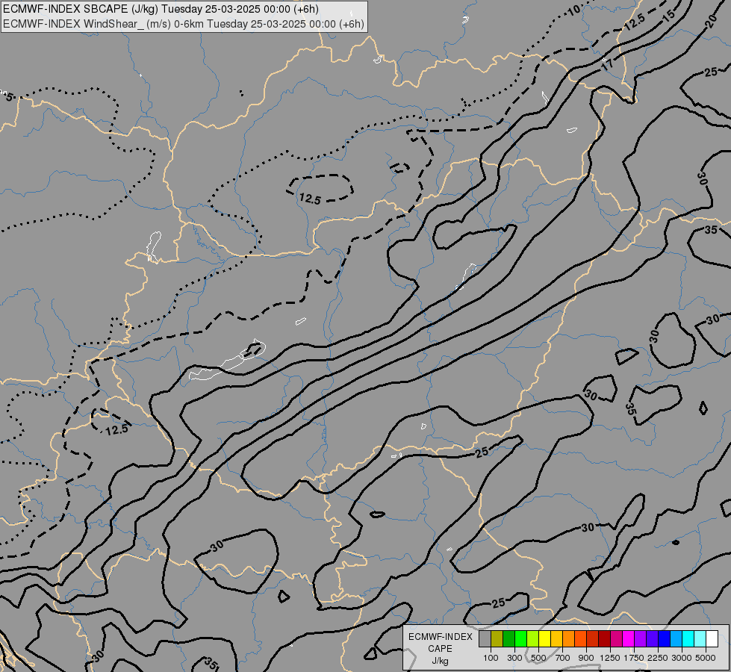Click the contour label '17'
This screenshot has height=672, width=731.
pyautogui.click(x=607, y=64)
